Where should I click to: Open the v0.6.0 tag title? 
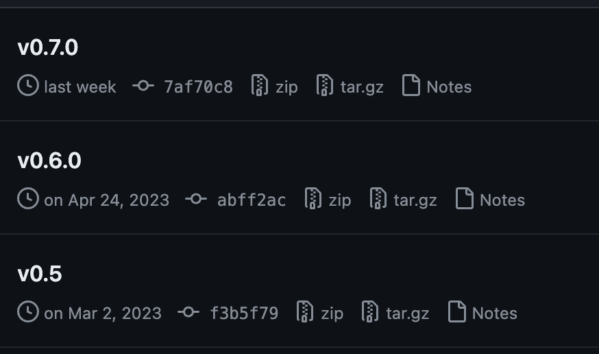coord(49,161)
